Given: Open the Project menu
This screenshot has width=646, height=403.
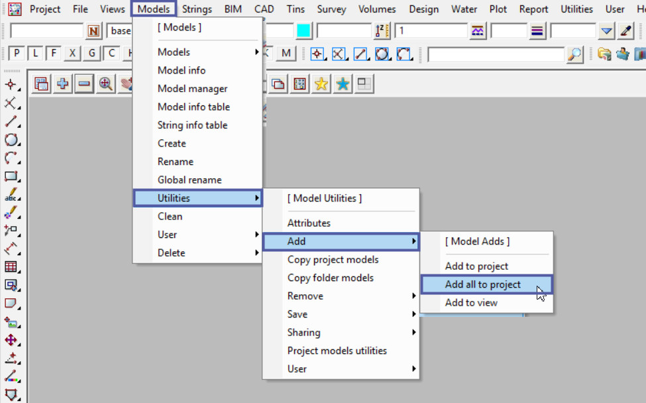Looking at the screenshot, I should point(45,9).
